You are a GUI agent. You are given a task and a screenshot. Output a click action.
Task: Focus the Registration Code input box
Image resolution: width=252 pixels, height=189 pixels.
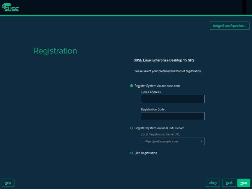tap(172, 116)
